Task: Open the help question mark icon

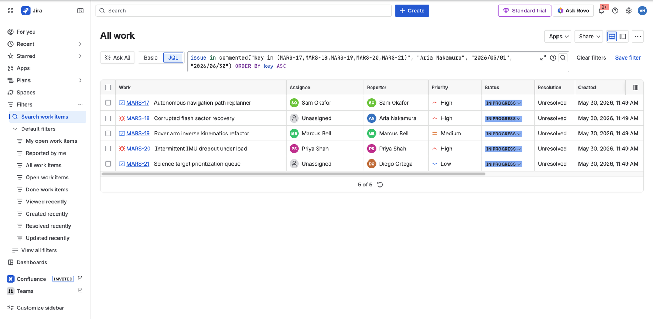Action: [615, 11]
